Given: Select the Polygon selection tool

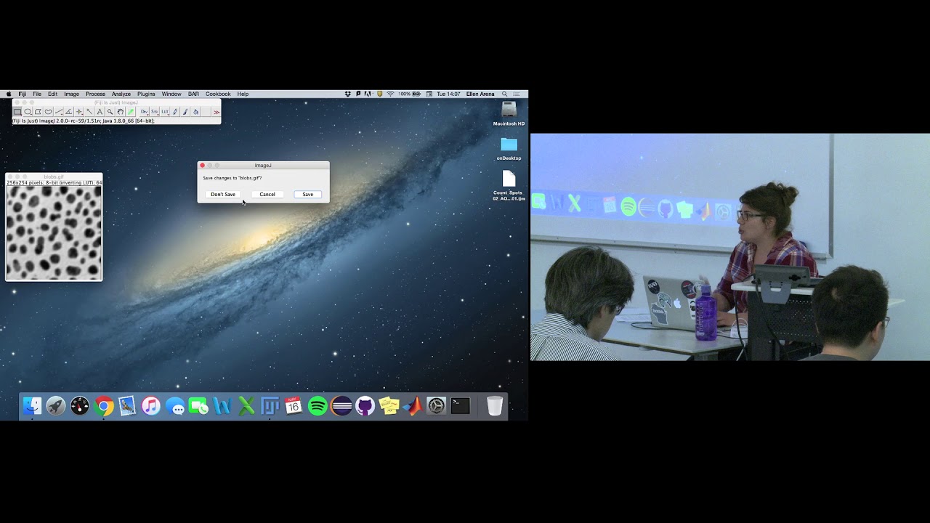Looking at the screenshot, I should (x=38, y=112).
